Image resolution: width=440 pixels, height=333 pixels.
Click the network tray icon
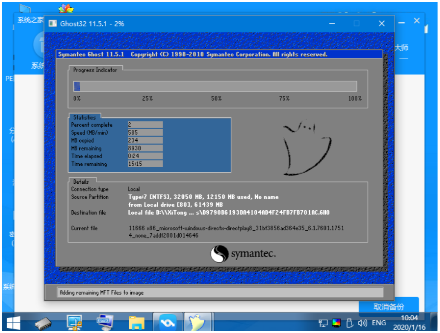[323, 323]
